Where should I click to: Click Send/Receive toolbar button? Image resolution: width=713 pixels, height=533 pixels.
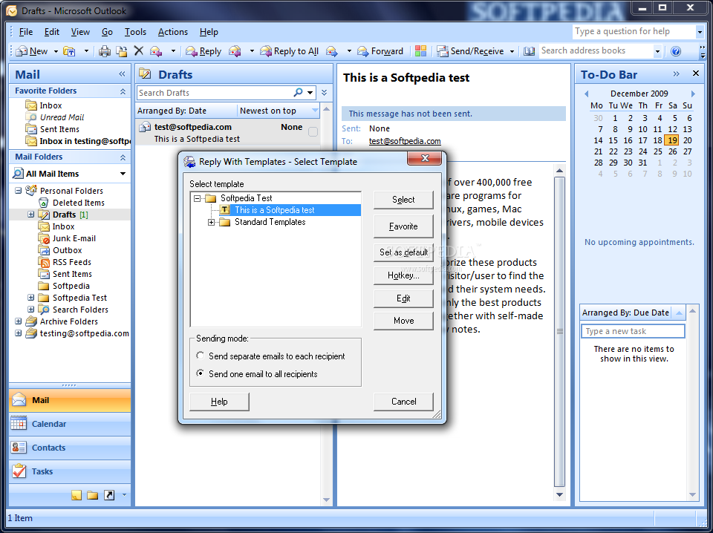(x=471, y=51)
